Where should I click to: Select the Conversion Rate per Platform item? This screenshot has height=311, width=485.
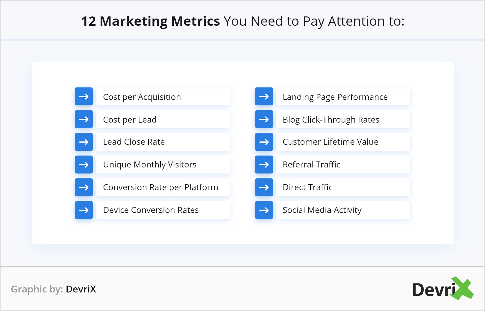(x=160, y=187)
